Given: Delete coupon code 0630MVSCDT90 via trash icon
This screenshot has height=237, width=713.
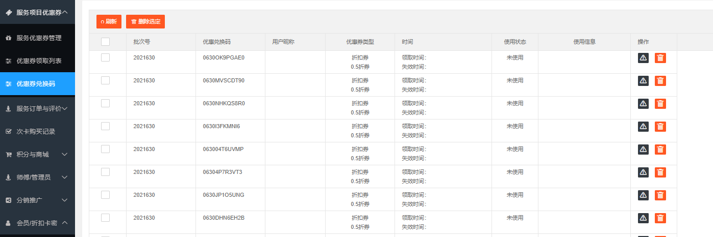Looking at the screenshot, I should (660, 81).
